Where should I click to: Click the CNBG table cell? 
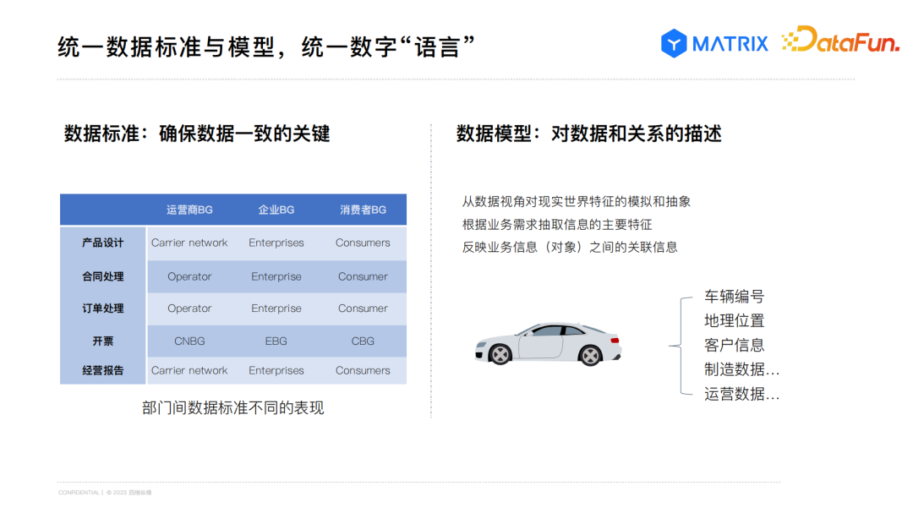[189, 341]
